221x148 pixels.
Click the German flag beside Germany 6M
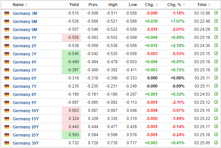7,22
